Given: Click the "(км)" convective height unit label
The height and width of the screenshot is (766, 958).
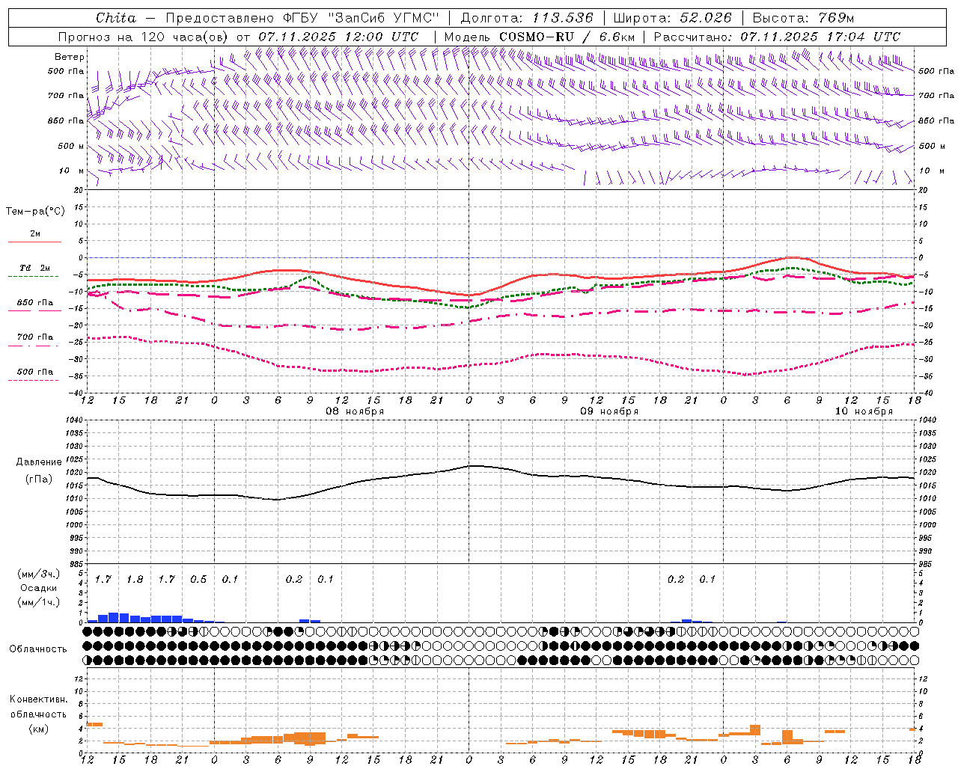Looking at the screenshot, I should tap(39, 729).
